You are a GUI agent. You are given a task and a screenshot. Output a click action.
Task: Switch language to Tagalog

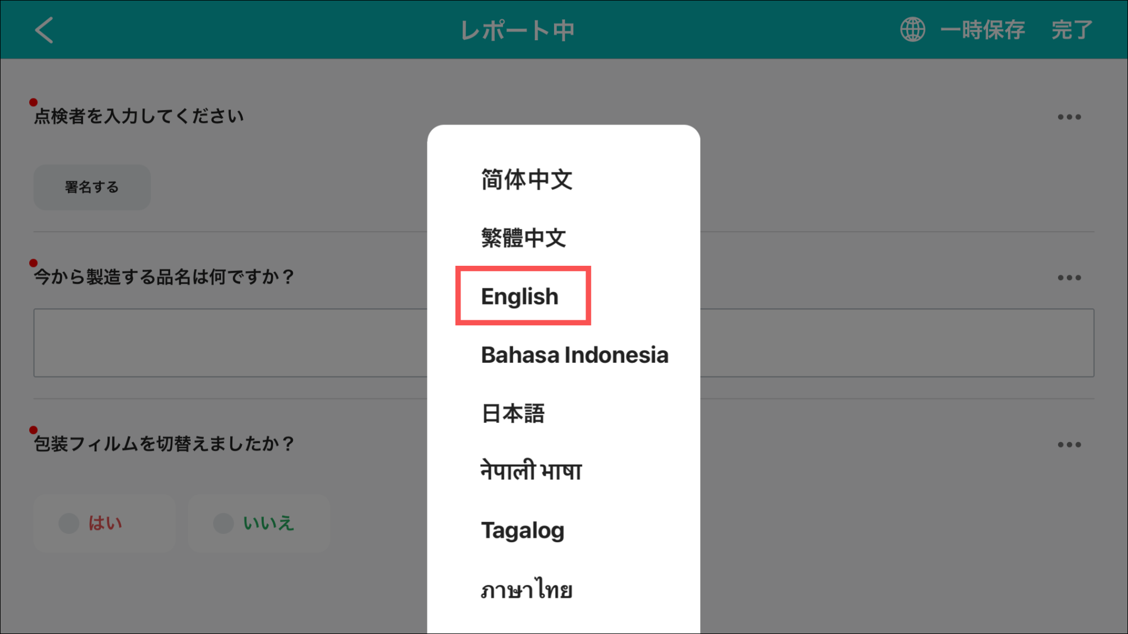click(x=522, y=531)
